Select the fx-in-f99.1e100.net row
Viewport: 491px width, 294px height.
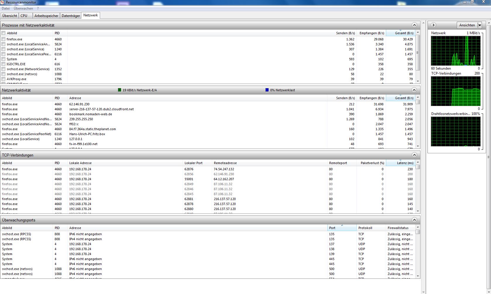[x=208, y=144]
